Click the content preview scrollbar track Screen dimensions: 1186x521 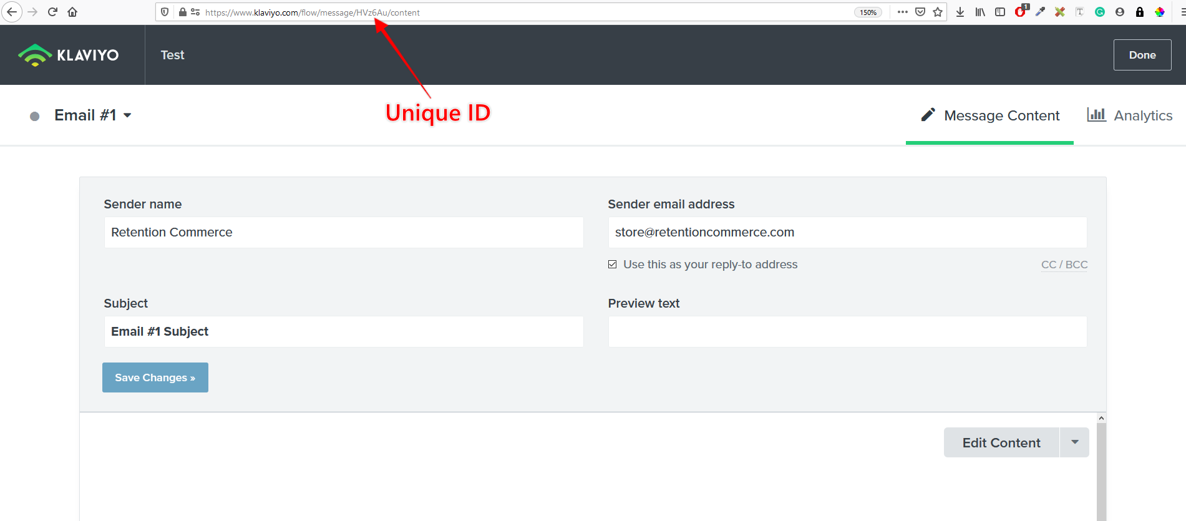point(1102,472)
